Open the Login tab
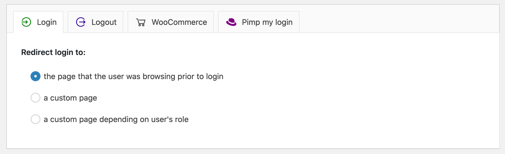 pyautogui.click(x=38, y=22)
